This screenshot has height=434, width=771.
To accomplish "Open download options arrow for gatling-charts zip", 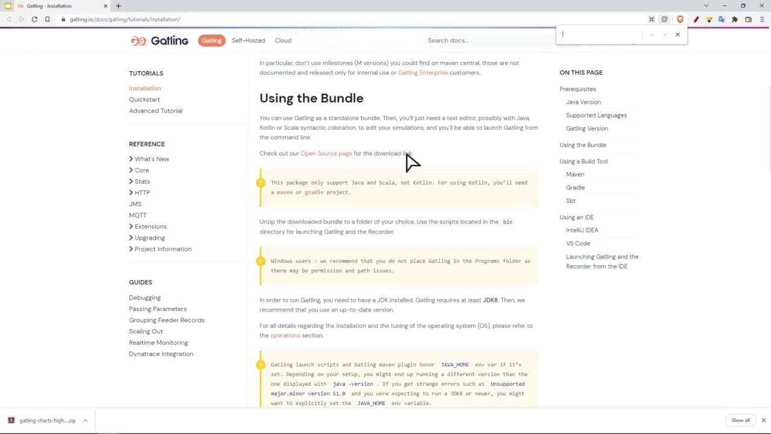I will (x=86, y=420).
